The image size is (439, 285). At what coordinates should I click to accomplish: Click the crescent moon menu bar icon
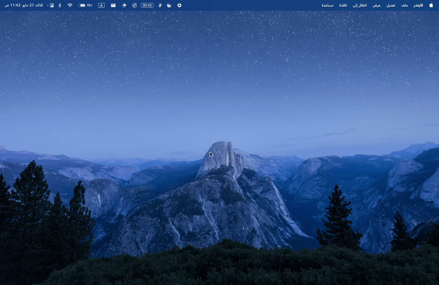click(169, 5)
